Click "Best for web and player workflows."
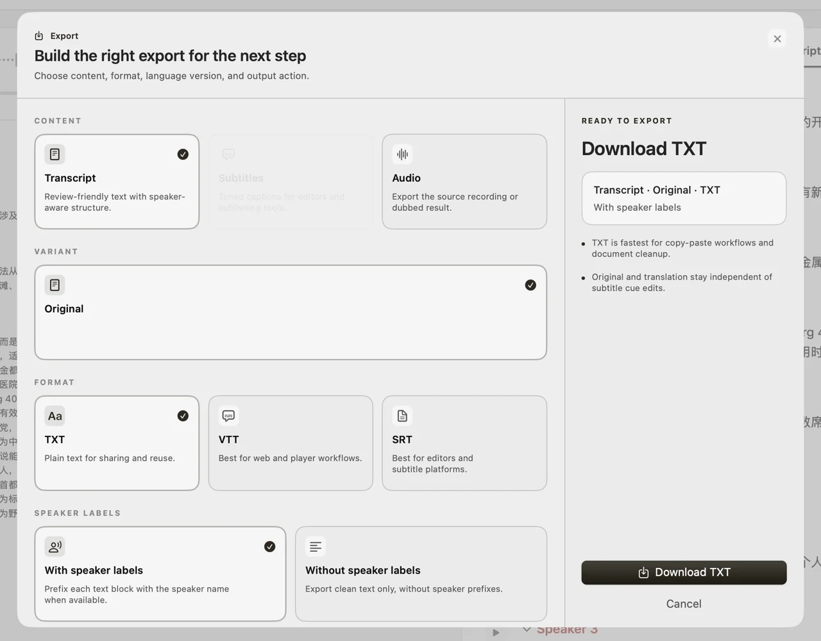 [x=290, y=458]
